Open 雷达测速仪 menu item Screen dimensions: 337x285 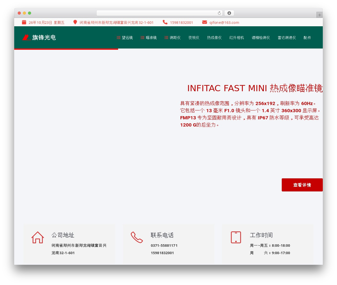point(287,38)
